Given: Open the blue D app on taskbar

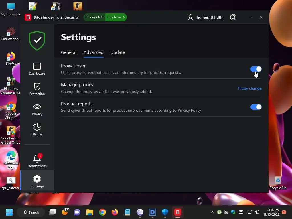Looking at the screenshot, I should 152,212.
